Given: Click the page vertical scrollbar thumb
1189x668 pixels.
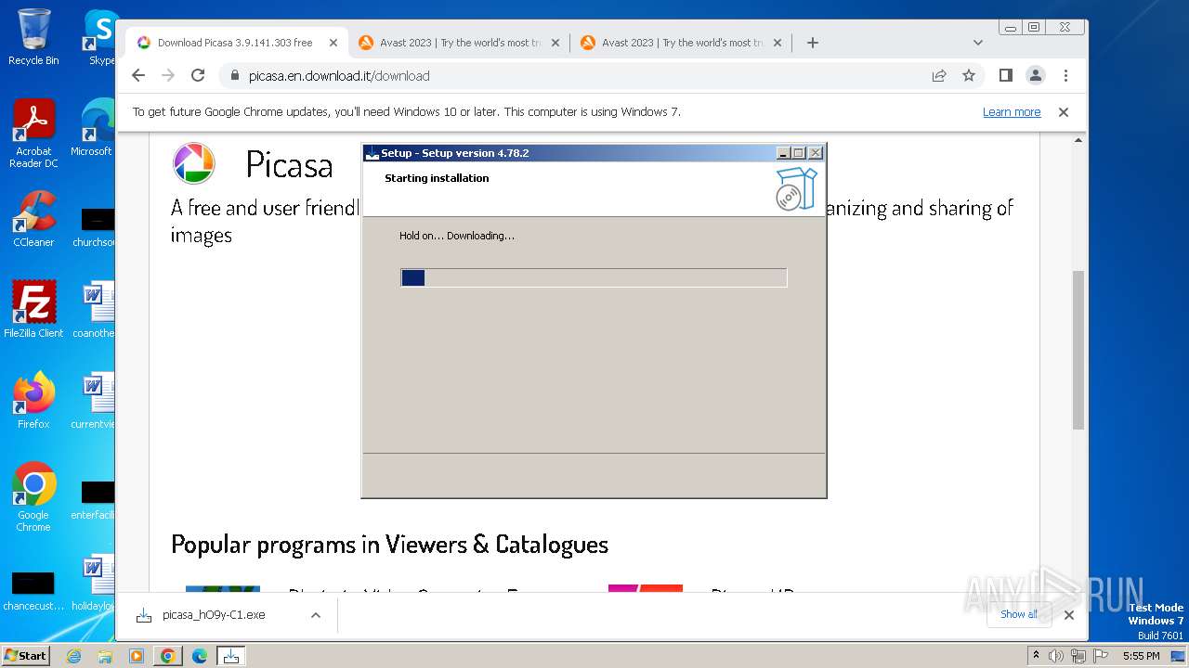Looking at the screenshot, I should tap(1078, 351).
